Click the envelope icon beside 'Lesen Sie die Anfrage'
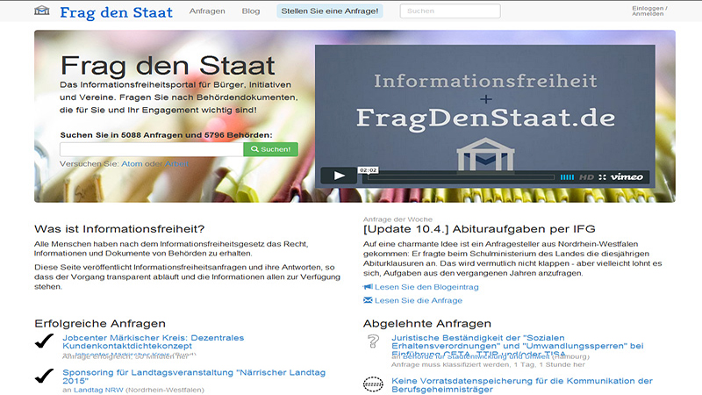This screenshot has height=395, width=702. (368, 300)
